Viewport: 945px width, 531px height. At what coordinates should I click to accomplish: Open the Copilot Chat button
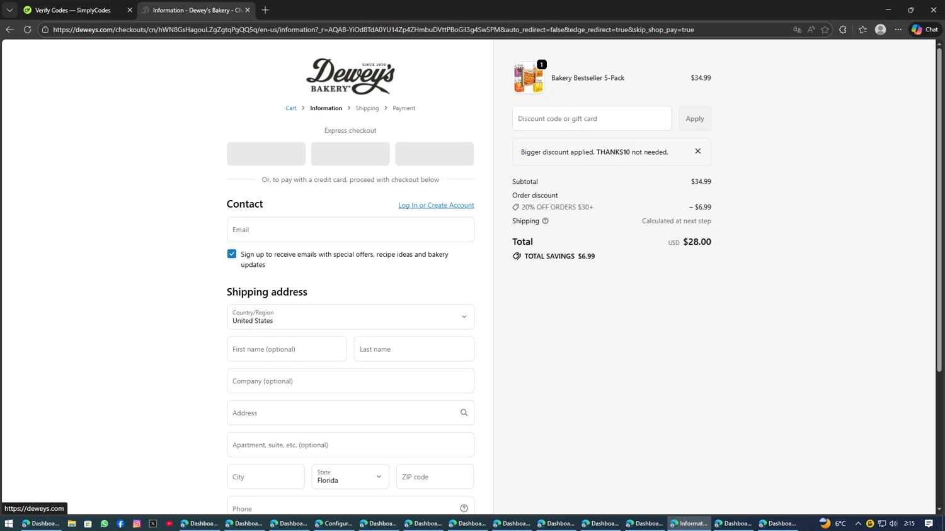[925, 30]
